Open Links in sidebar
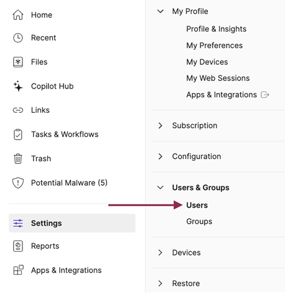This screenshot has width=285, height=293. (x=40, y=110)
